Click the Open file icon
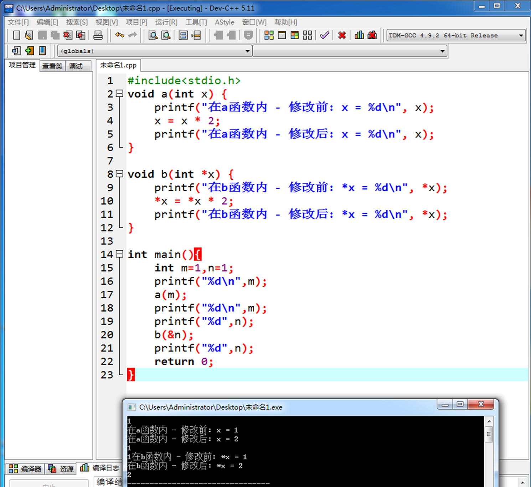The width and height of the screenshot is (531, 487). tap(29, 35)
